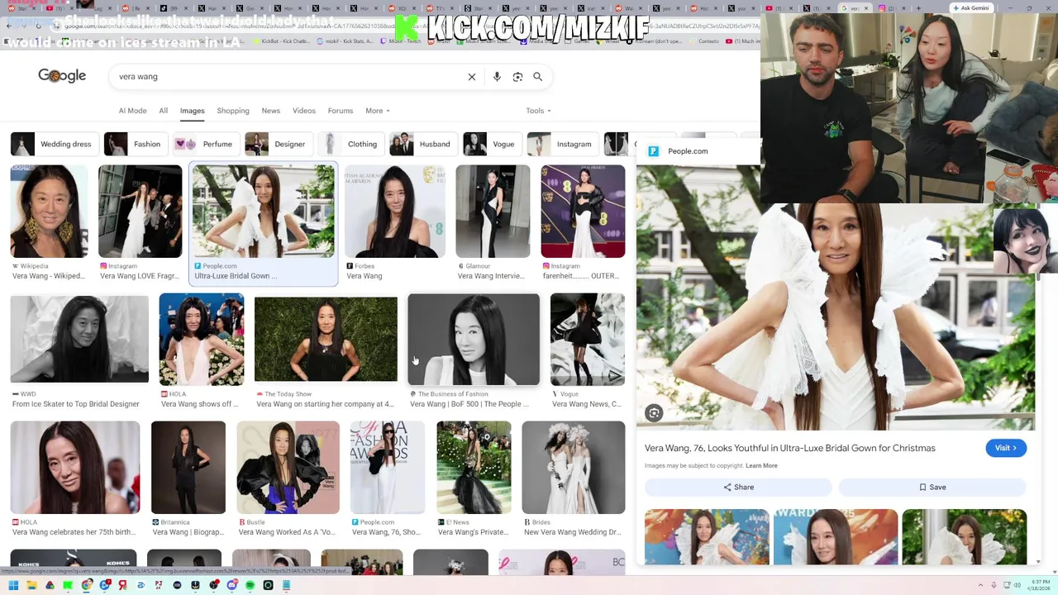The width and height of the screenshot is (1058, 595).
Task: Switch to the Shopping tab
Action: (233, 111)
